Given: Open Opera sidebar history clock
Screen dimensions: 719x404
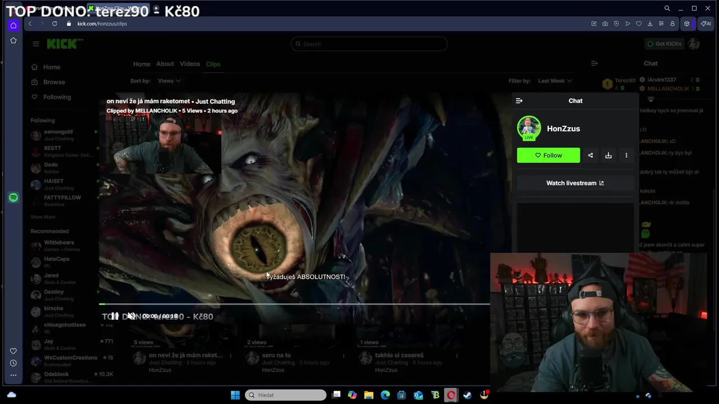Looking at the screenshot, I should pyautogui.click(x=13, y=363).
